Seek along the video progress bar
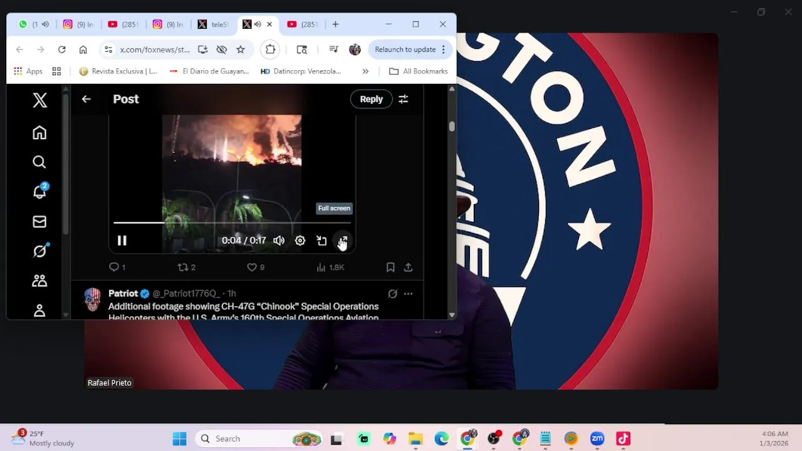 [x=232, y=222]
